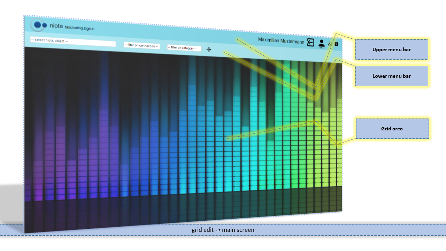Click the small users group icon
This screenshot has width=446, height=251.
click(x=330, y=44)
